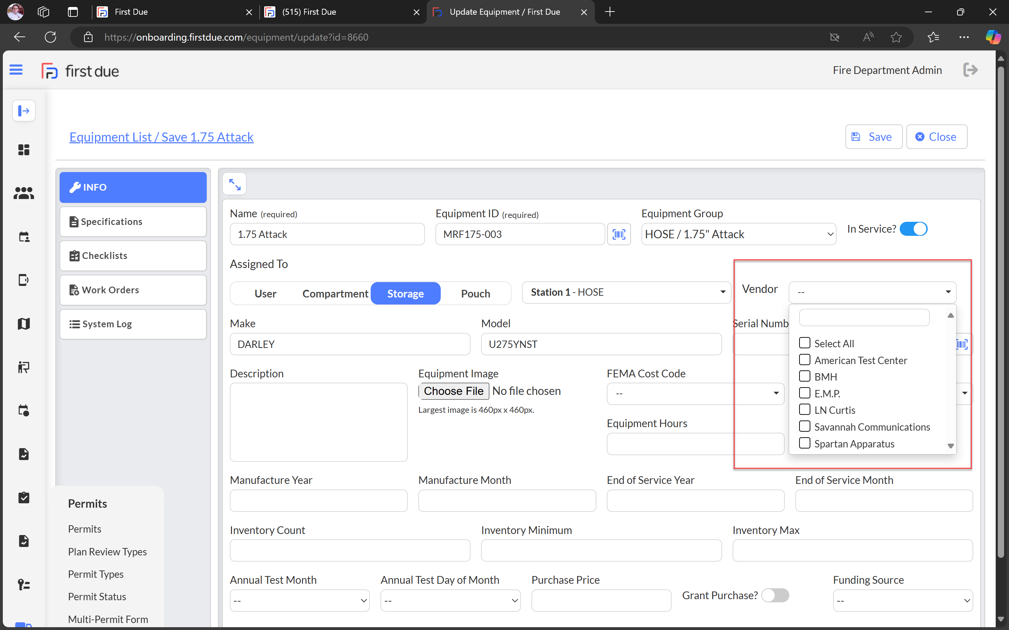Open the Copilot icon in browser toolbar
Viewport: 1009px width, 630px height.
click(x=993, y=37)
